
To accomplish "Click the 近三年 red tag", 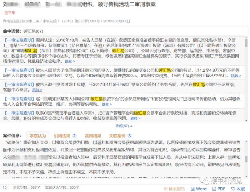I will pyautogui.click(x=10, y=13).
